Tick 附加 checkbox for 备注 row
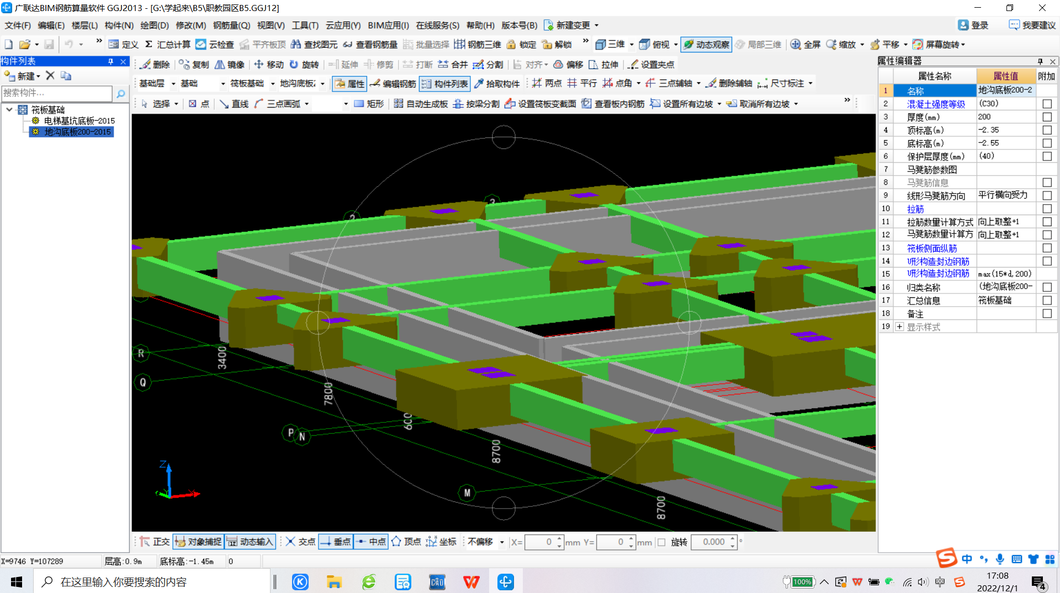 (1047, 313)
